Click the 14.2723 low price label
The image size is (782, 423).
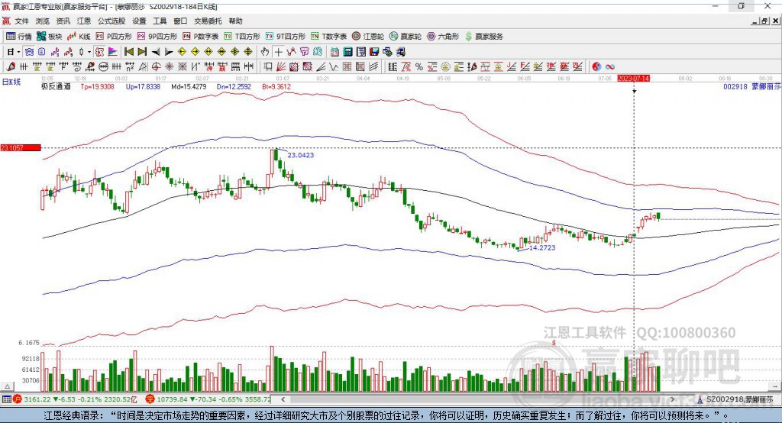pos(542,247)
